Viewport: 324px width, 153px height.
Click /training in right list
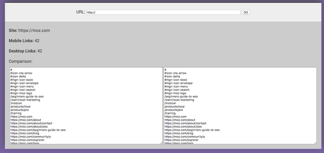(x=170, y=113)
